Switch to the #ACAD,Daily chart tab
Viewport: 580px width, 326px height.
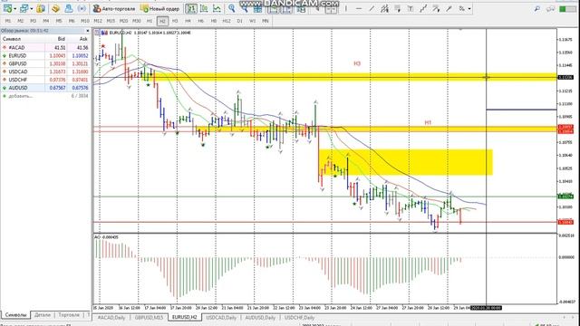tap(111, 318)
